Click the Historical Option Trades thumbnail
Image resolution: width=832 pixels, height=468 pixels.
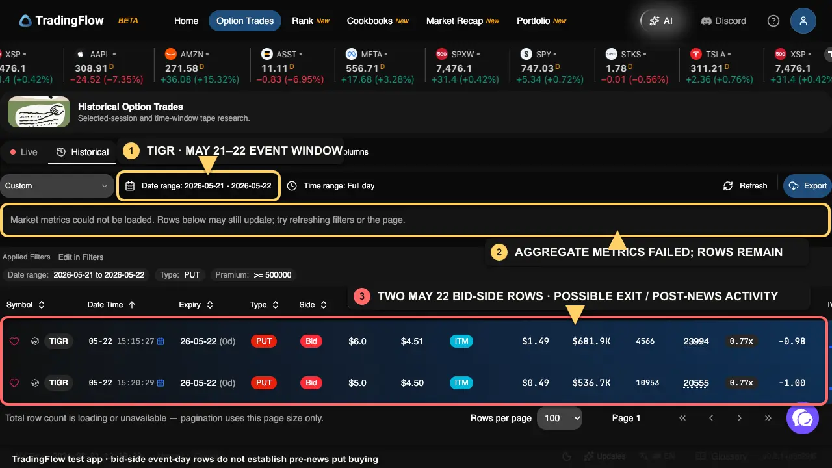[x=39, y=112]
